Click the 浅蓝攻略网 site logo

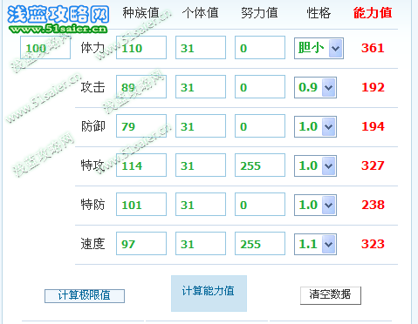(58, 19)
